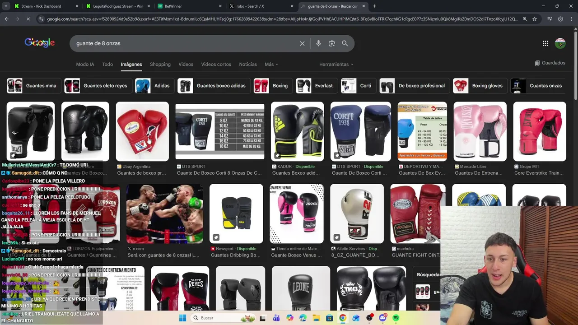Viewport: 578px width, 325px height.
Task: Open the Guantes Venus pink glove image
Action: click(x=297, y=214)
